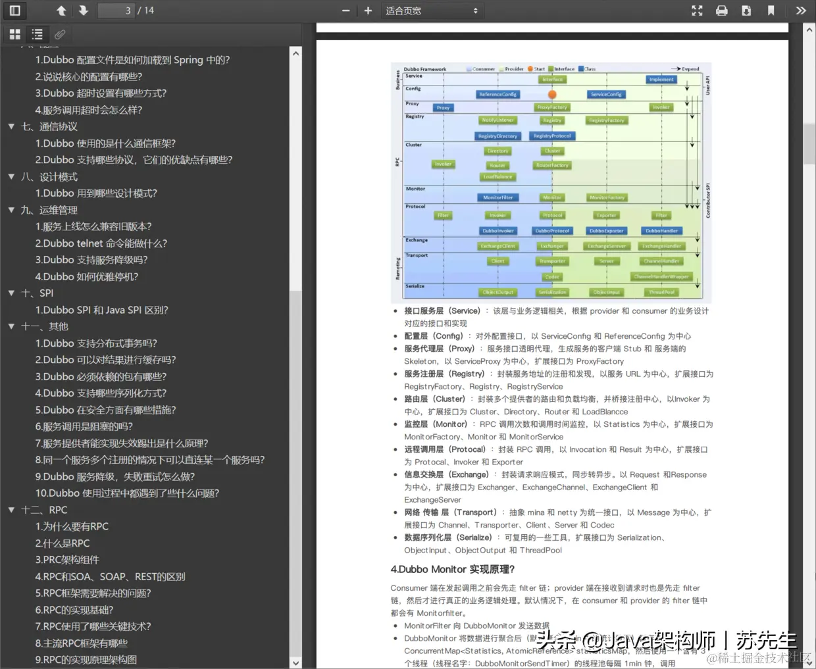Collapse the 九、运维管理 section

[x=11, y=210]
